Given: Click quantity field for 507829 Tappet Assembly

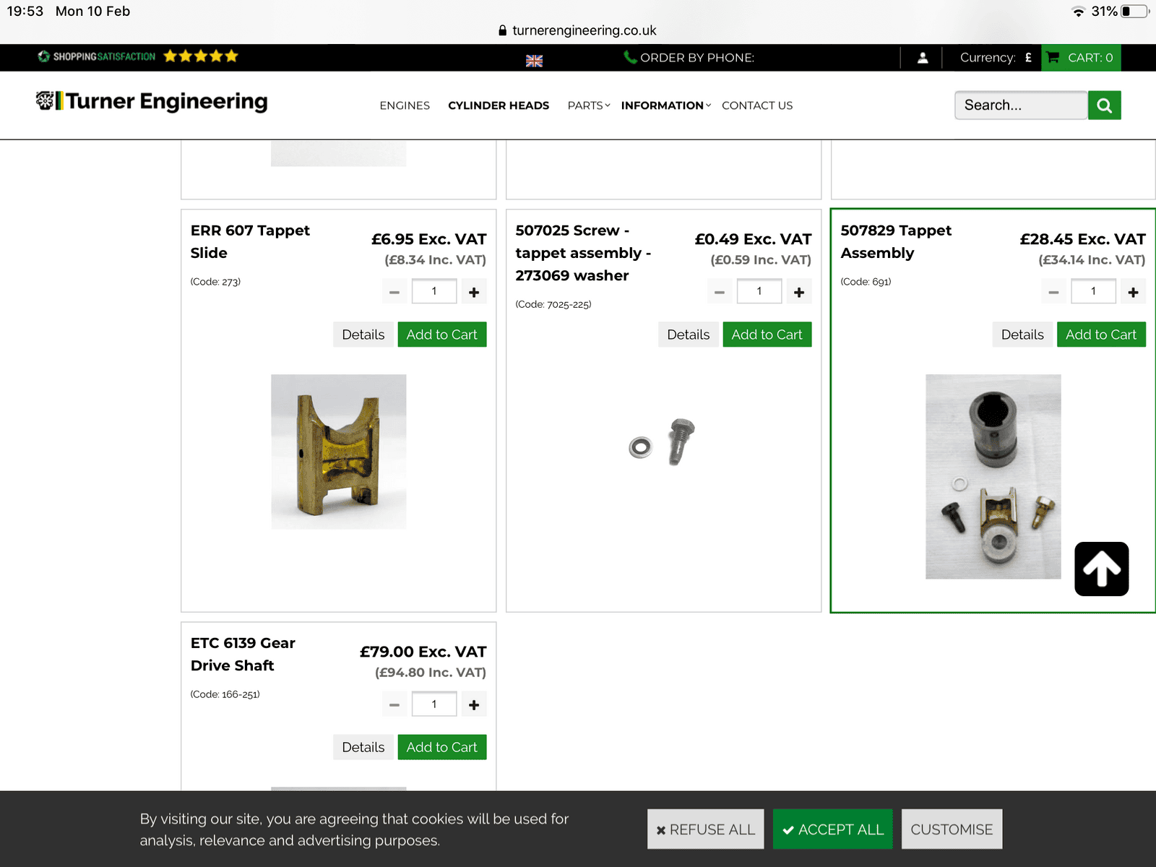Looking at the screenshot, I should click(x=1093, y=291).
